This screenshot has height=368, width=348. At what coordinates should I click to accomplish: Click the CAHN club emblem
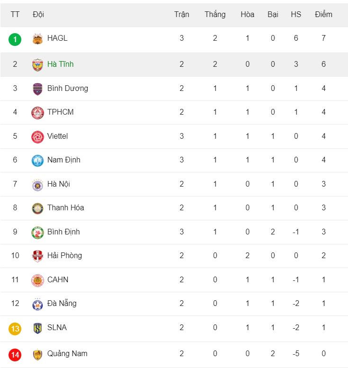coord(37,280)
